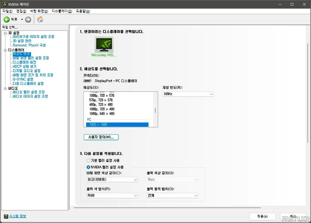Select 기본 컬러 설정 사용 radio button
The height and width of the screenshot is (223, 311).
[89, 161]
